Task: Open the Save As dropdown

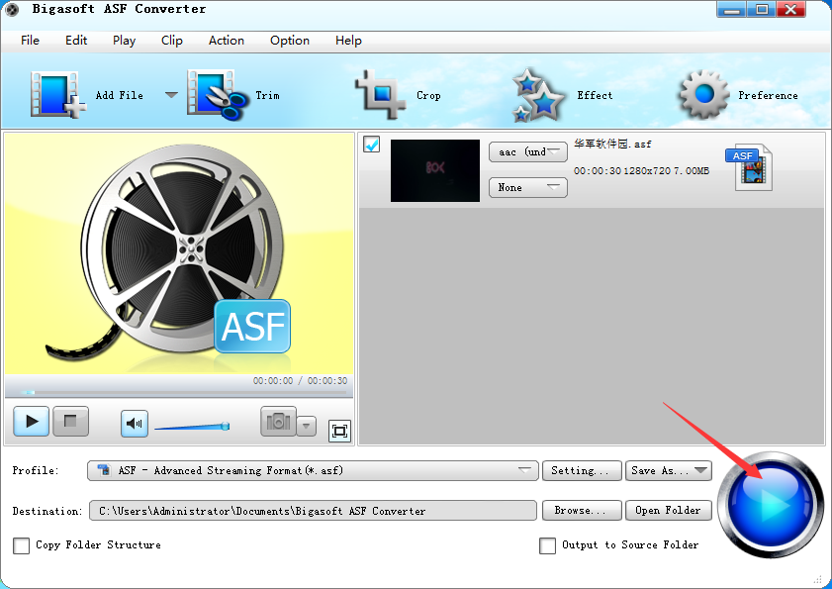Action: [x=669, y=470]
